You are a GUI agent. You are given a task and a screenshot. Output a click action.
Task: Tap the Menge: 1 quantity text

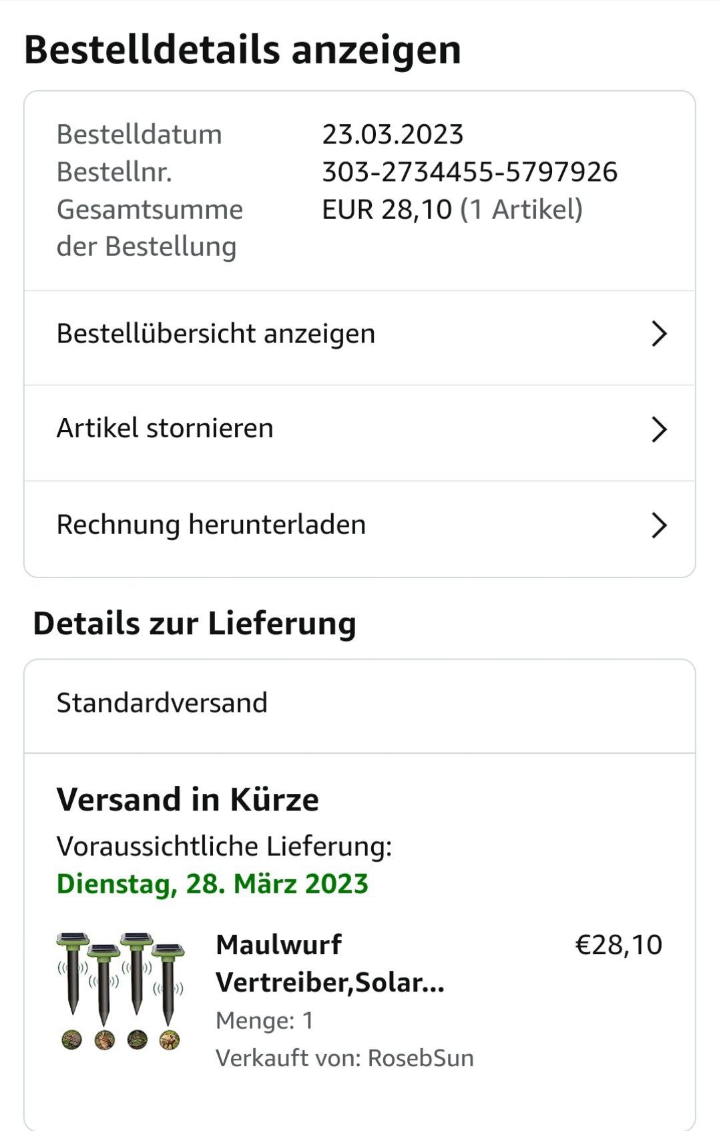pos(264,1021)
